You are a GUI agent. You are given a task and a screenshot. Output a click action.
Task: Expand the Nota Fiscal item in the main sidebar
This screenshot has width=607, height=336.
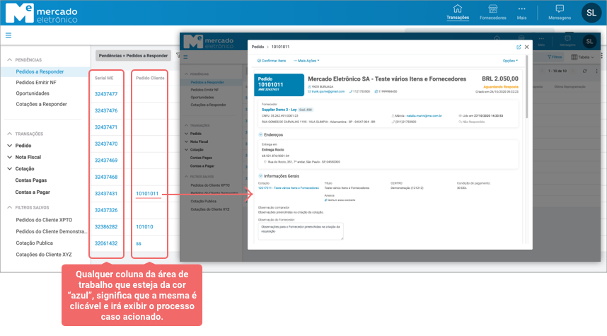10,157
